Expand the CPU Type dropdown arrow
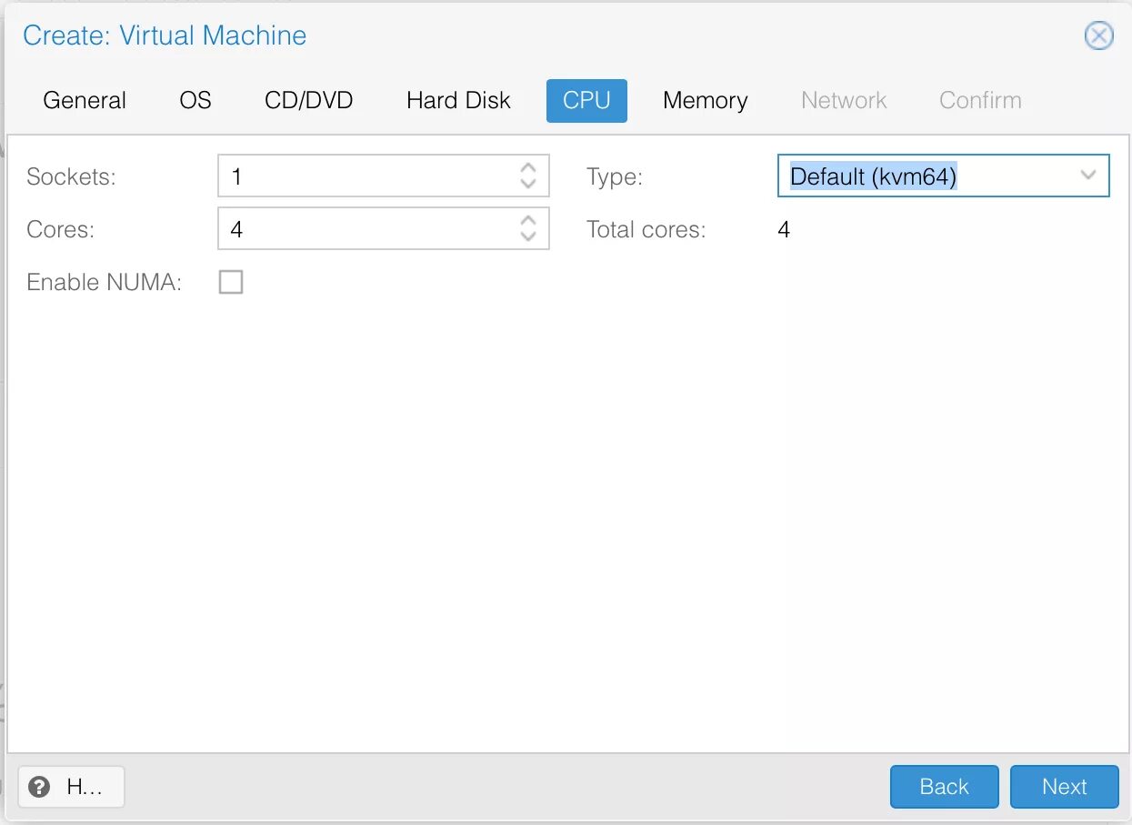 [x=1088, y=176]
